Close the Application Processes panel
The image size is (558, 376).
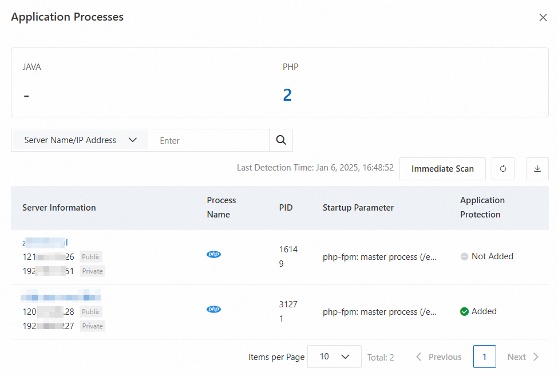tap(543, 17)
